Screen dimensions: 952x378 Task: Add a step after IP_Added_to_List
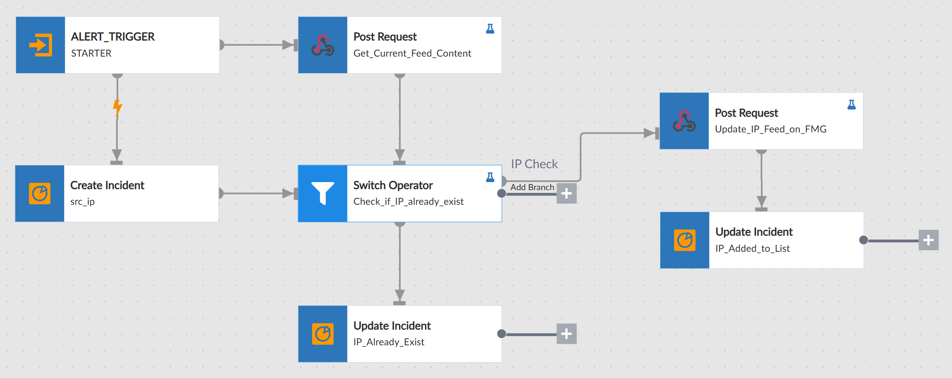tap(929, 240)
